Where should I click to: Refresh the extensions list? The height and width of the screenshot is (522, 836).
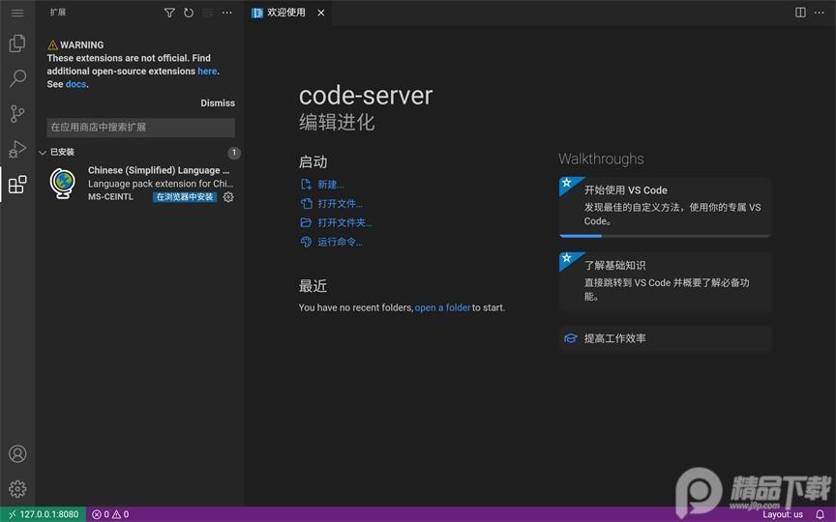point(189,13)
